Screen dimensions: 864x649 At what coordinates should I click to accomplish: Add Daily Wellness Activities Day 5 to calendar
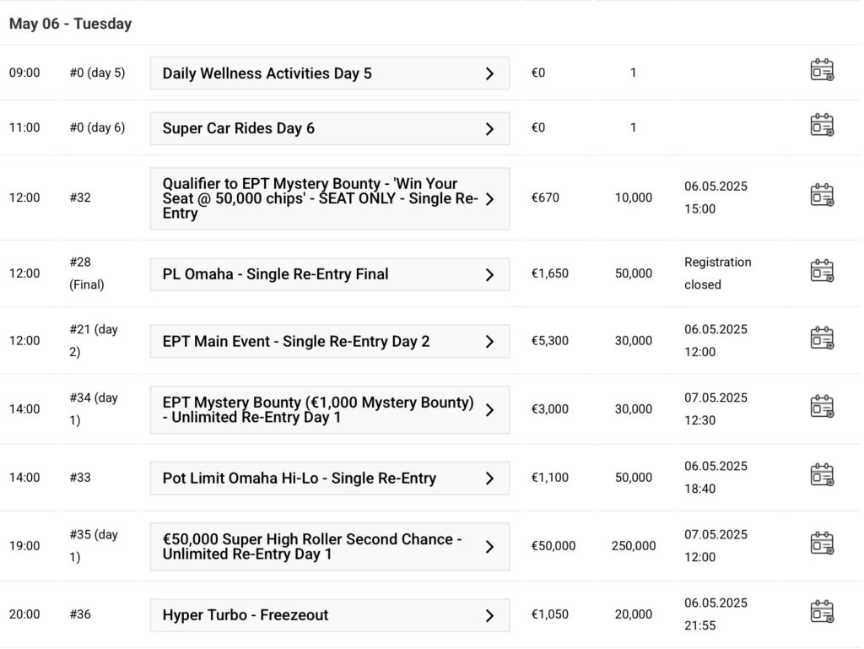(822, 70)
